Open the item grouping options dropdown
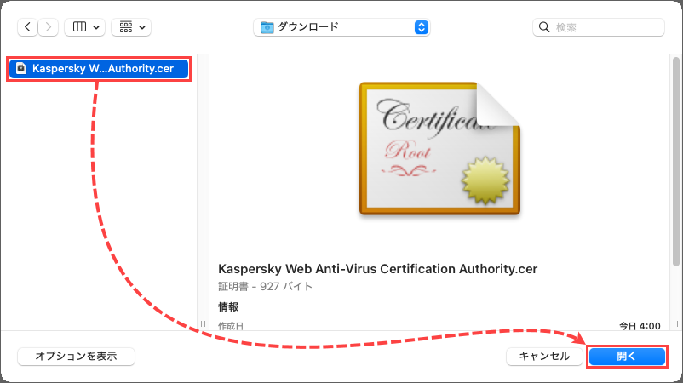Viewport: 683px width, 383px height. pos(131,27)
